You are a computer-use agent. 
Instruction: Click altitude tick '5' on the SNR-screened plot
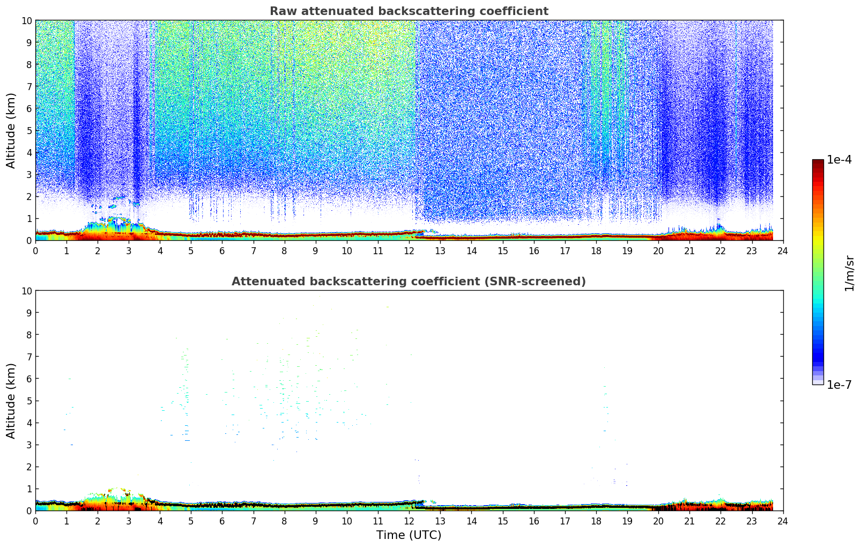click(x=29, y=401)
